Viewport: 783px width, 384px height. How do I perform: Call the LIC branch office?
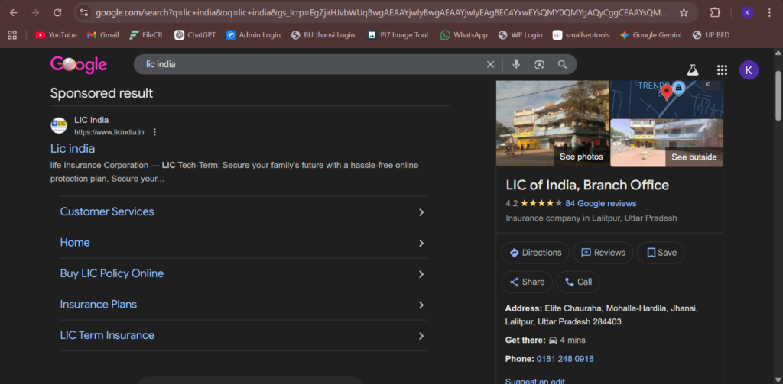click(x=578, y=282)
